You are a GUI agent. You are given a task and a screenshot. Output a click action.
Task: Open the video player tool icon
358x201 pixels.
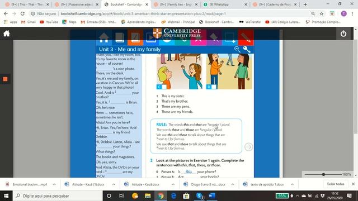click(x=151, y=37)
